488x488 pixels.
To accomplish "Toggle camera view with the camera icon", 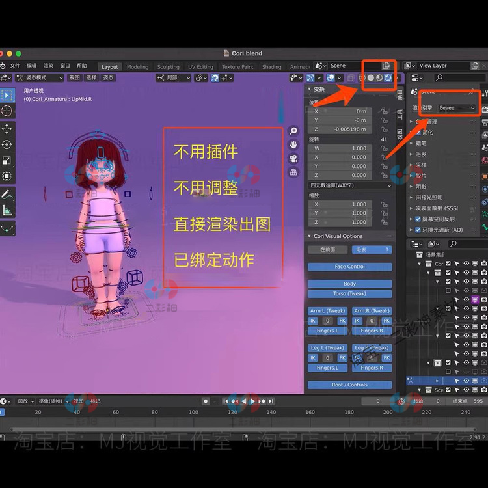I will (x=293, y=158).
